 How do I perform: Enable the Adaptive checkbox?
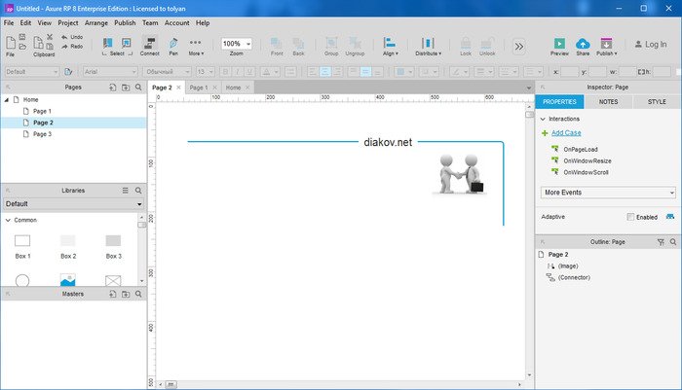(631, 217)
